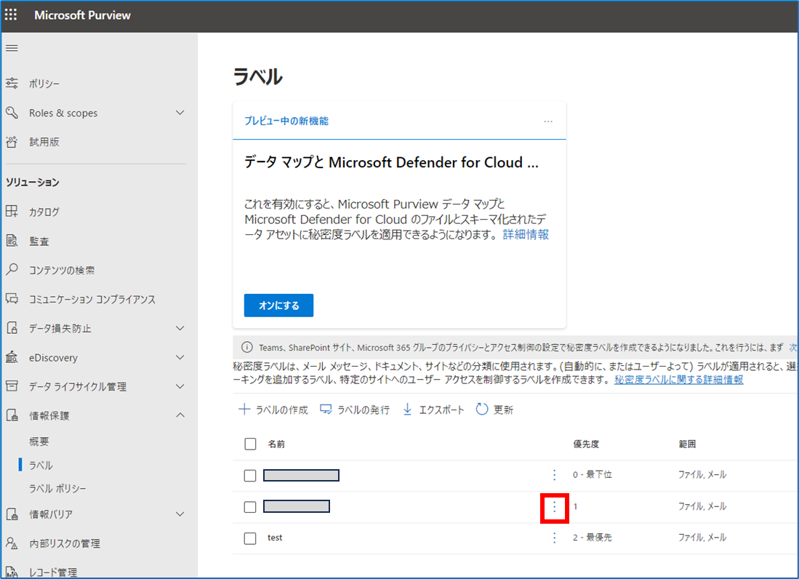
Task: Click the 情報バリア icon
Action: point(12,514)
